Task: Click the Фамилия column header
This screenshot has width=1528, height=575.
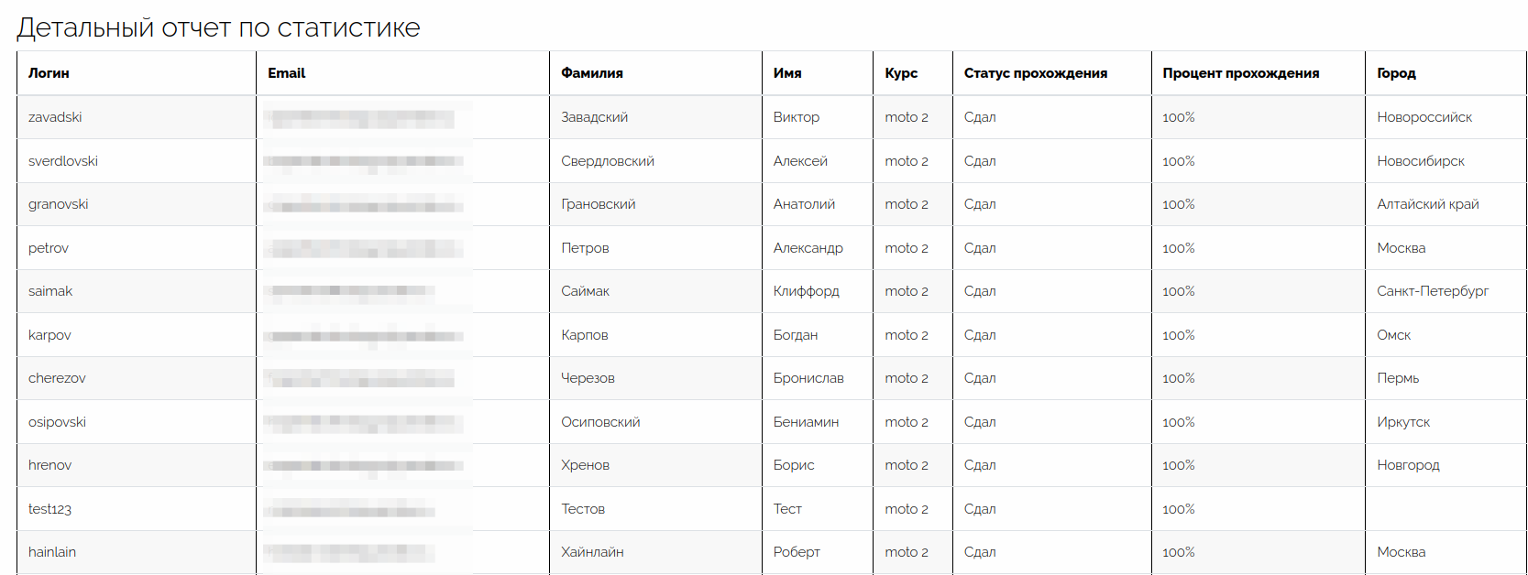Action: click(x=592, y=73)
